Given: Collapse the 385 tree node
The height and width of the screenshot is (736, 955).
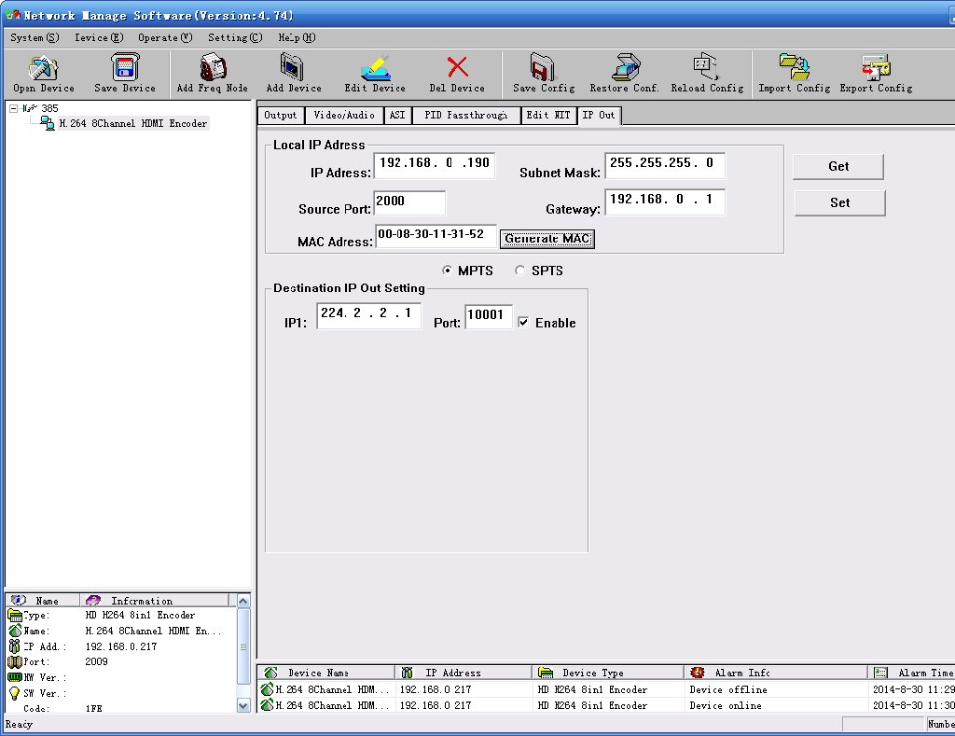Looking at the screenshot, I should [x=13, y=108].
